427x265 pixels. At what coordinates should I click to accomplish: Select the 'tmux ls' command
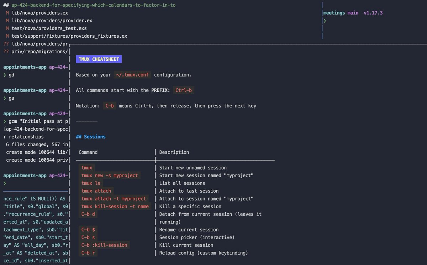point(91,183)
